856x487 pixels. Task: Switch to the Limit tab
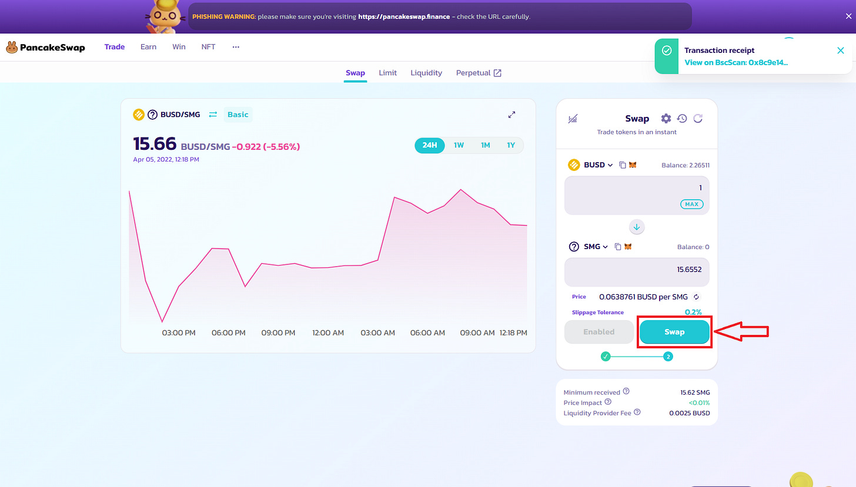coord(387,73)
